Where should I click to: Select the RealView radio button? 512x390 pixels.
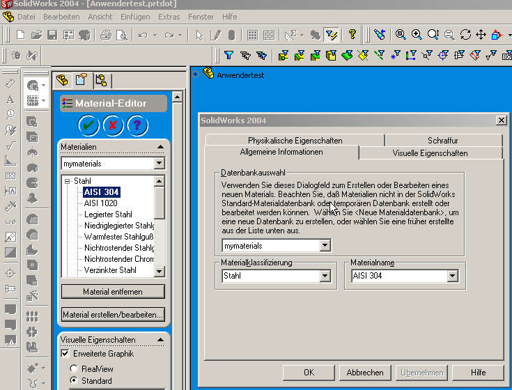pyautogui.click(x=74, y=369)
